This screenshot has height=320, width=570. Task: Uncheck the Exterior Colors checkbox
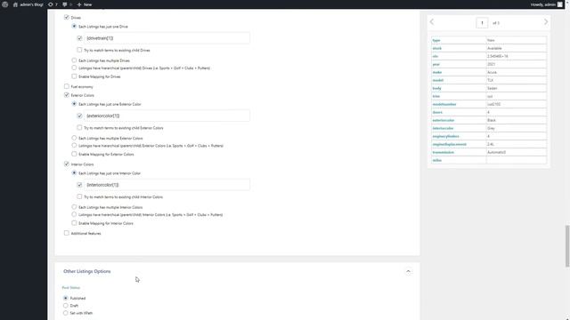[x=66, y=95]
